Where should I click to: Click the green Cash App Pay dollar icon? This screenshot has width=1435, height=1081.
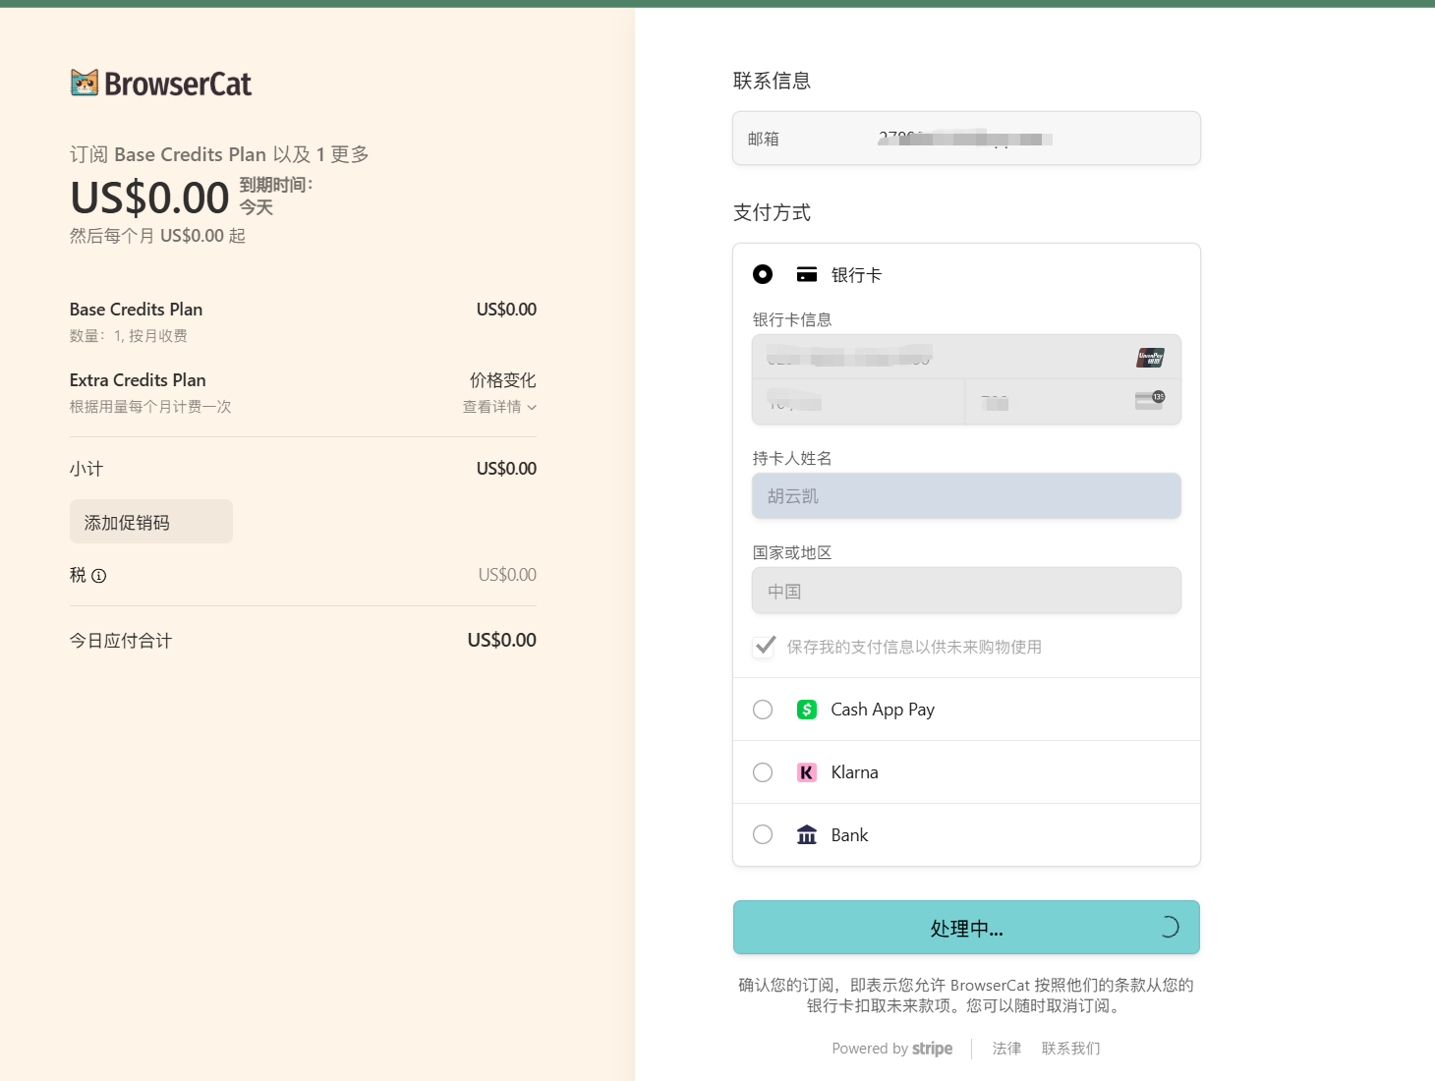pos(806,709)
